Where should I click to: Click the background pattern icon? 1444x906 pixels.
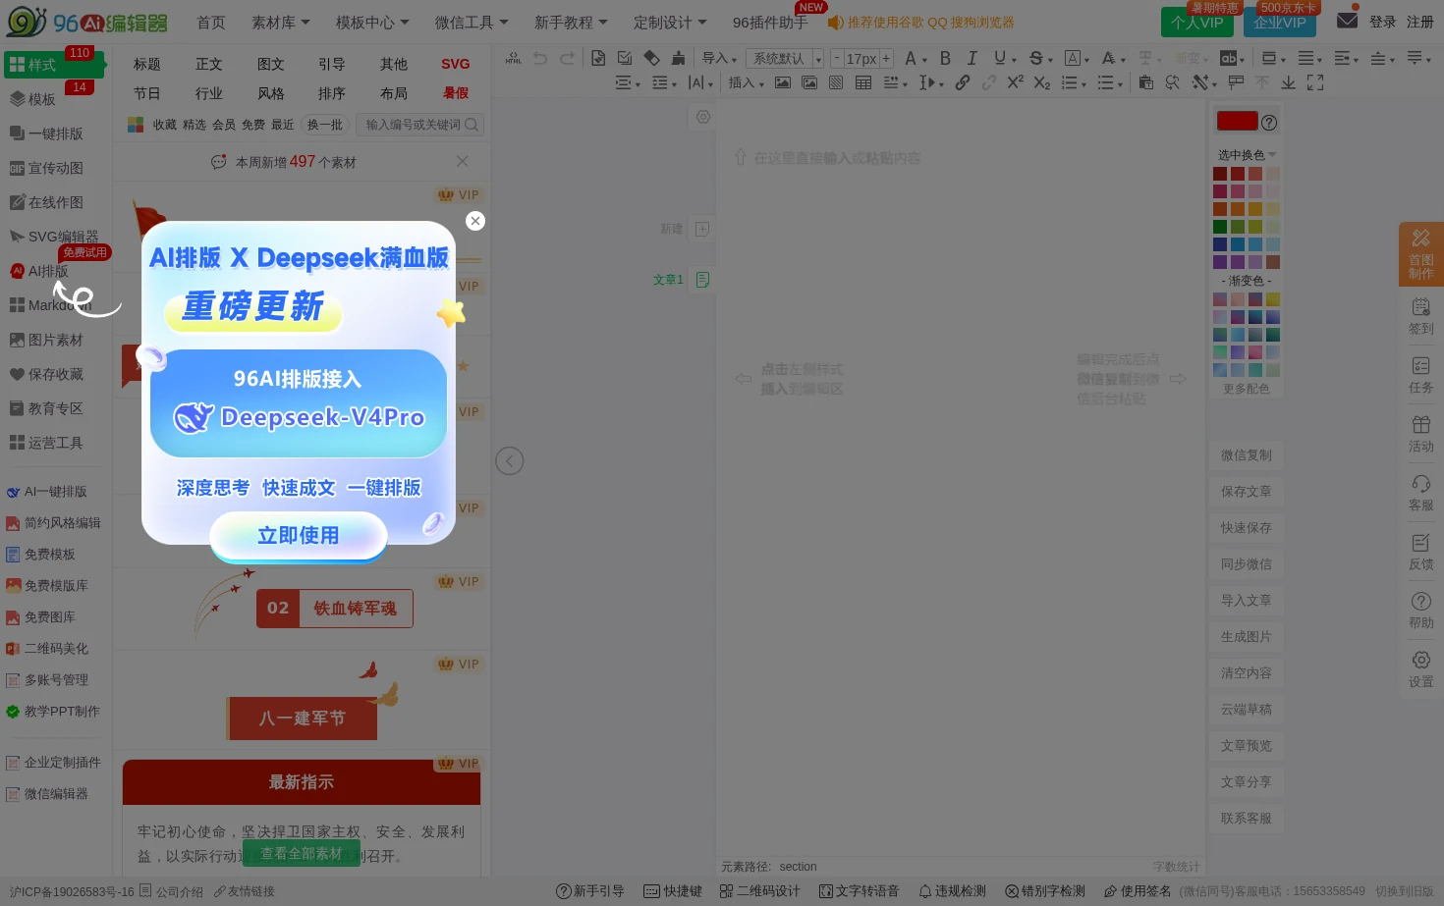point(836,83)
